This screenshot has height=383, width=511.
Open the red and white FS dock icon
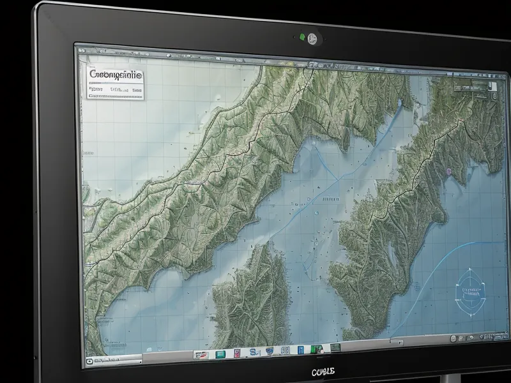201,355
